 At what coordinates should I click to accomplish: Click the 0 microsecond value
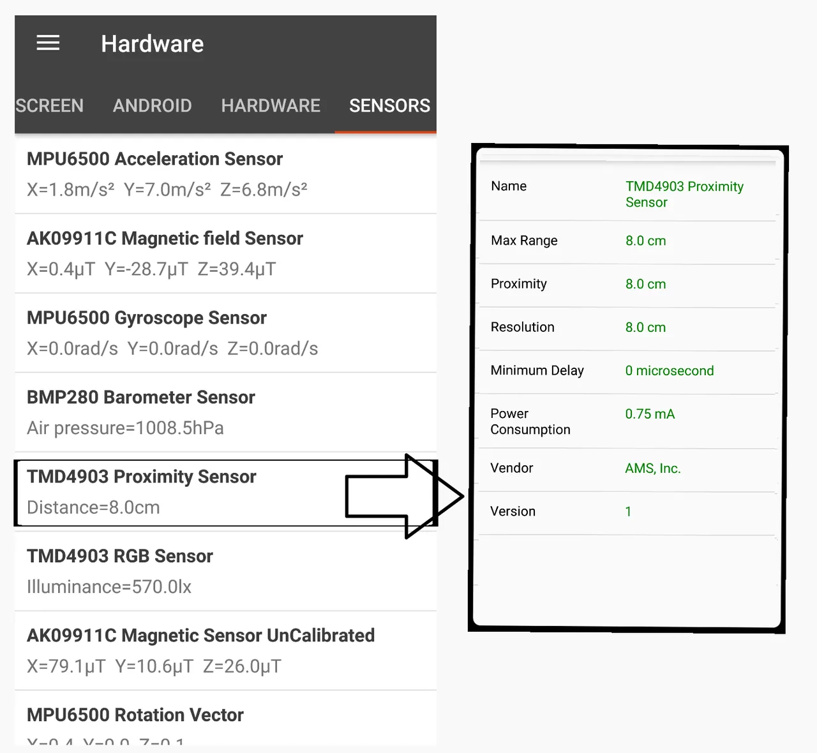[670, 371]
